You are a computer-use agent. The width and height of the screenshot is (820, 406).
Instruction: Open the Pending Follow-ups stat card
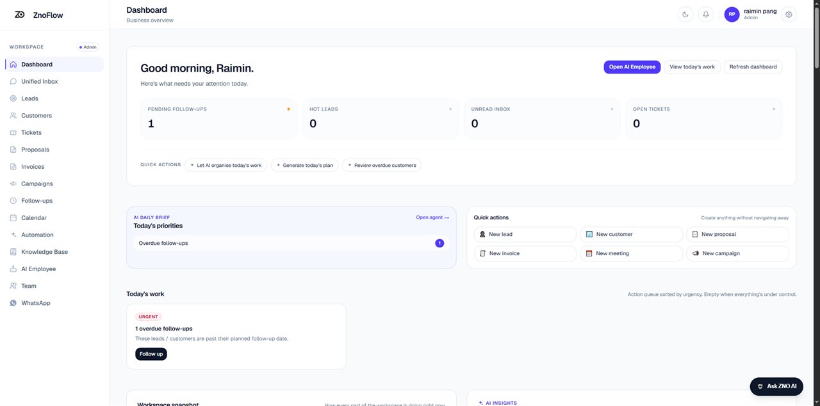point(218,118)
